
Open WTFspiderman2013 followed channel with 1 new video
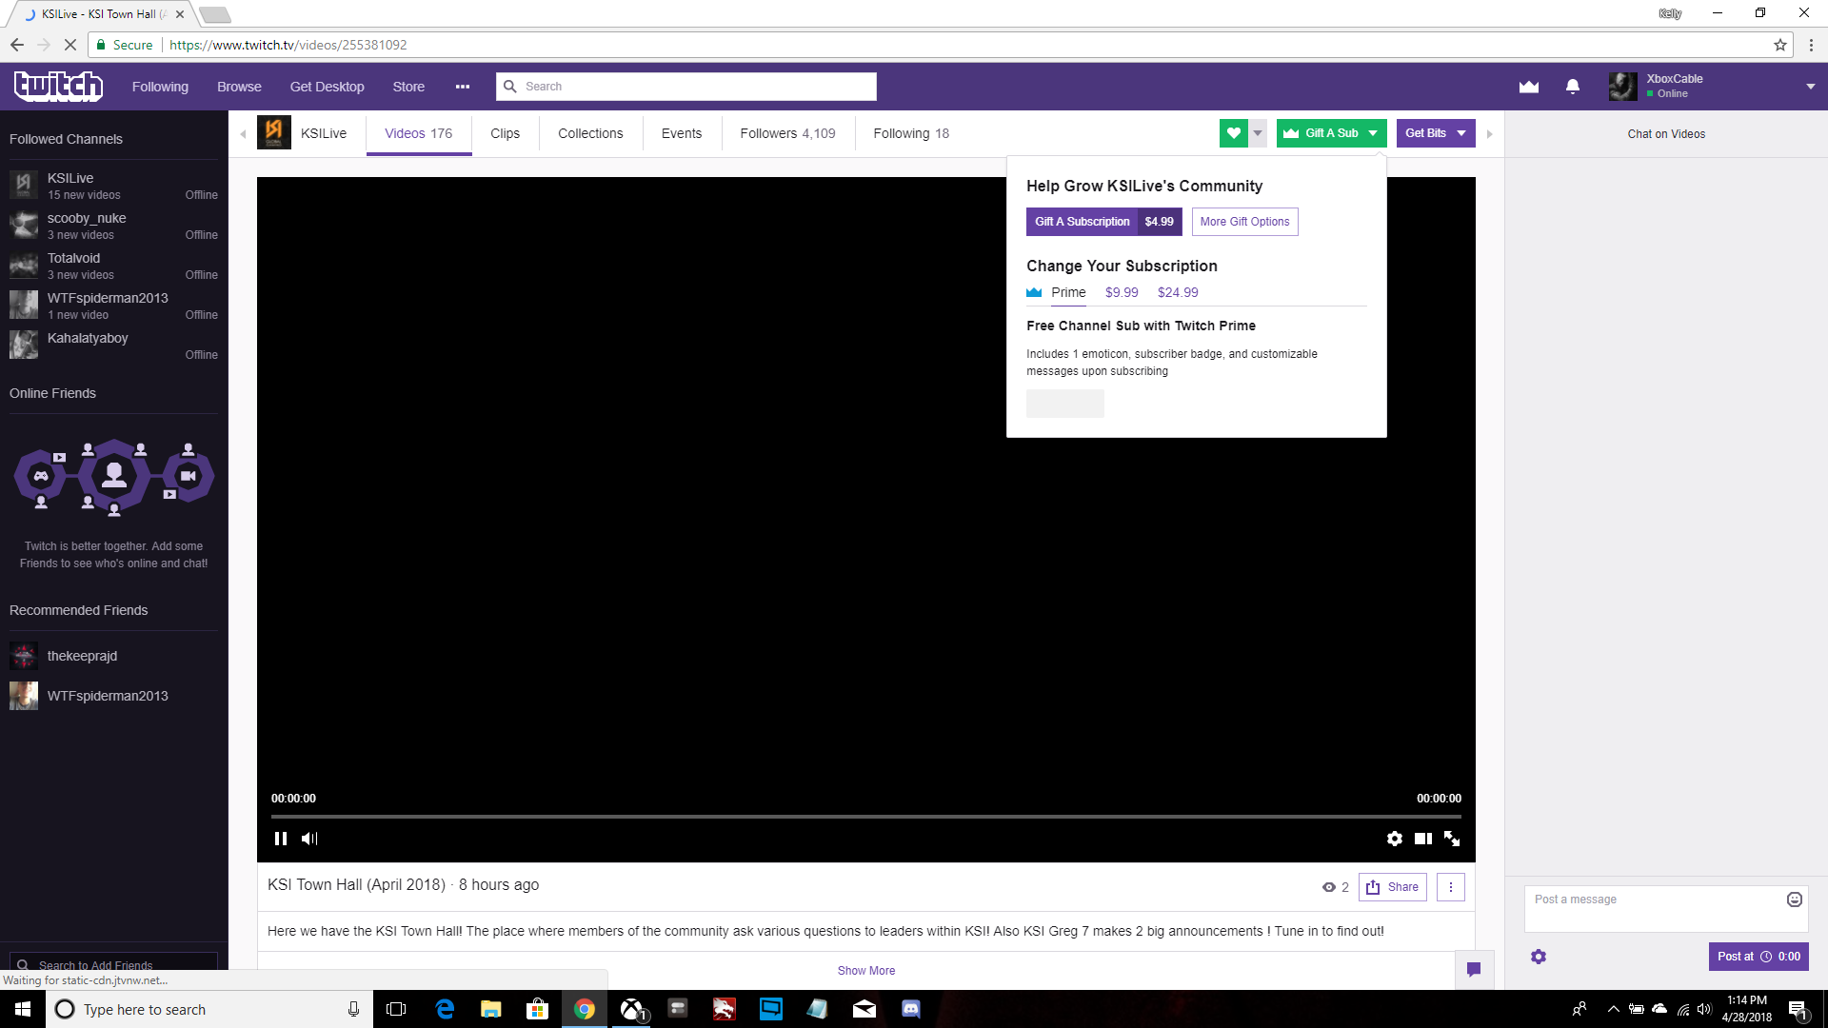tap(114, 306)
